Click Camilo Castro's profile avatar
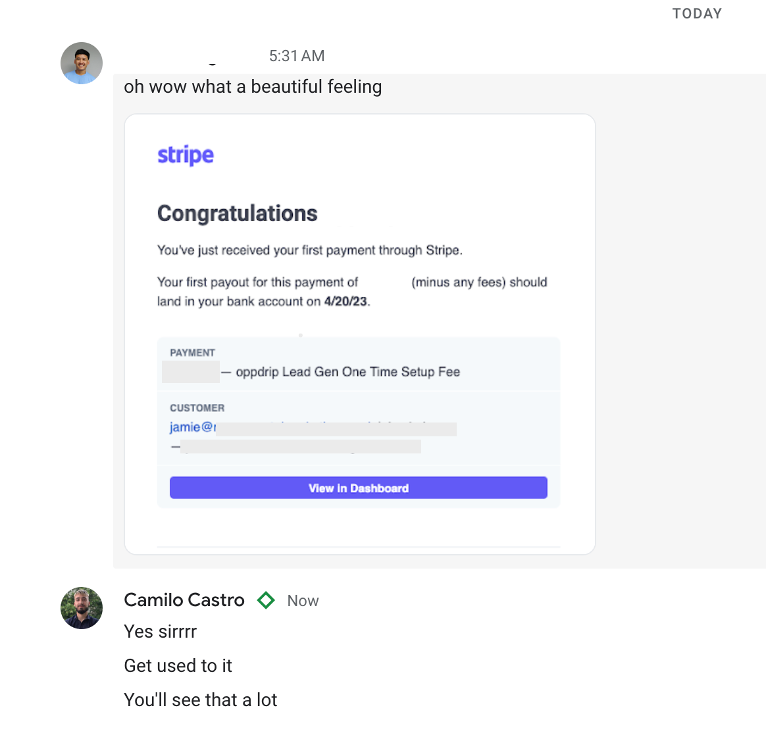The width and height of the screenshot is (766, 741). point(82,607)
